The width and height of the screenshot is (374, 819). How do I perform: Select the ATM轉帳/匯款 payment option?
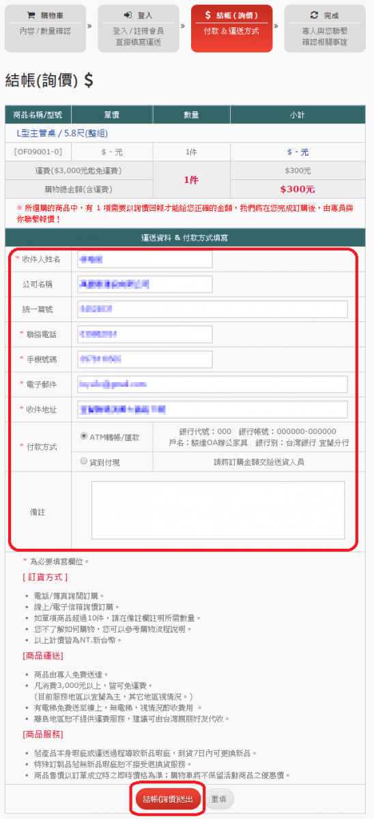(84, 436)
